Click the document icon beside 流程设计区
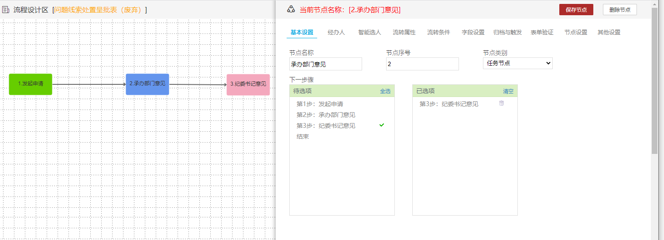The image size is (664, 240). point(6,10)
